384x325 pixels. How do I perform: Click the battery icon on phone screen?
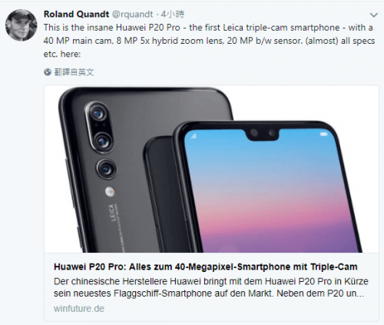point(323,134)
